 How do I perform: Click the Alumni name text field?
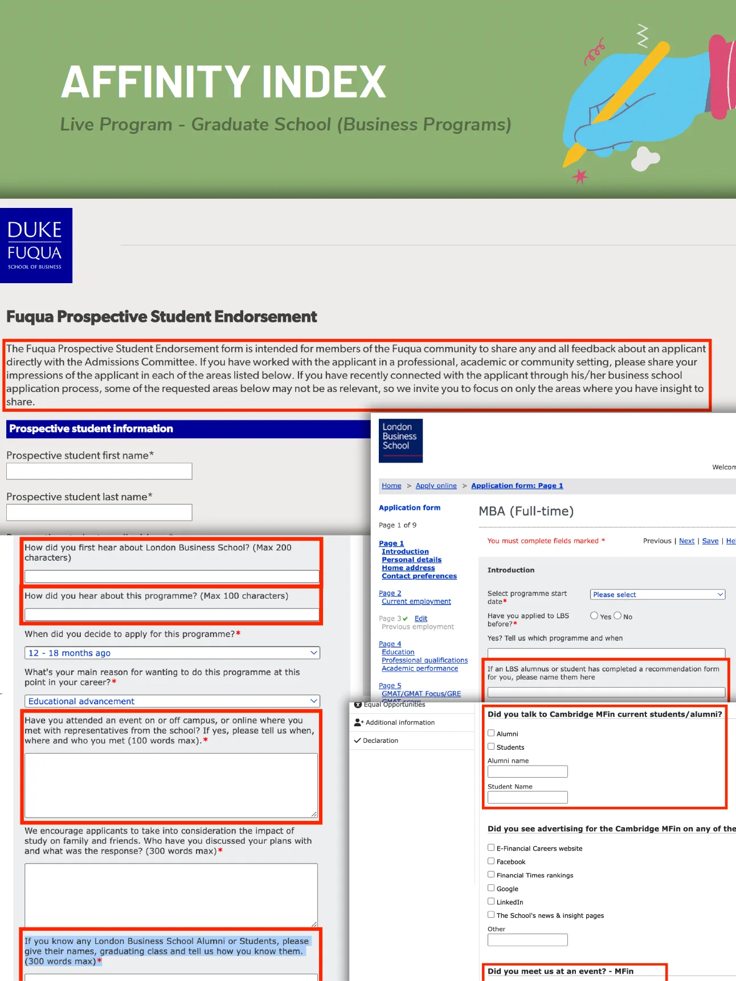pyautogui.click(x=528, y=772)
